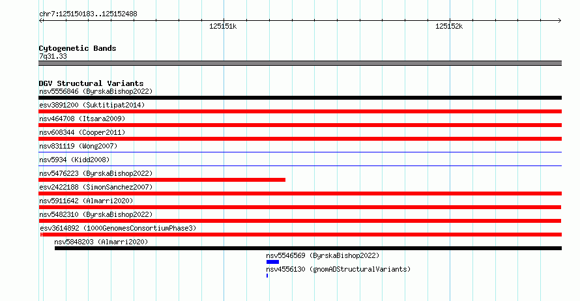Click the gray 7q31.33 cytogenetic band bar
The image size is (580, 301).
pyautogui.click(x=300, y=63)
